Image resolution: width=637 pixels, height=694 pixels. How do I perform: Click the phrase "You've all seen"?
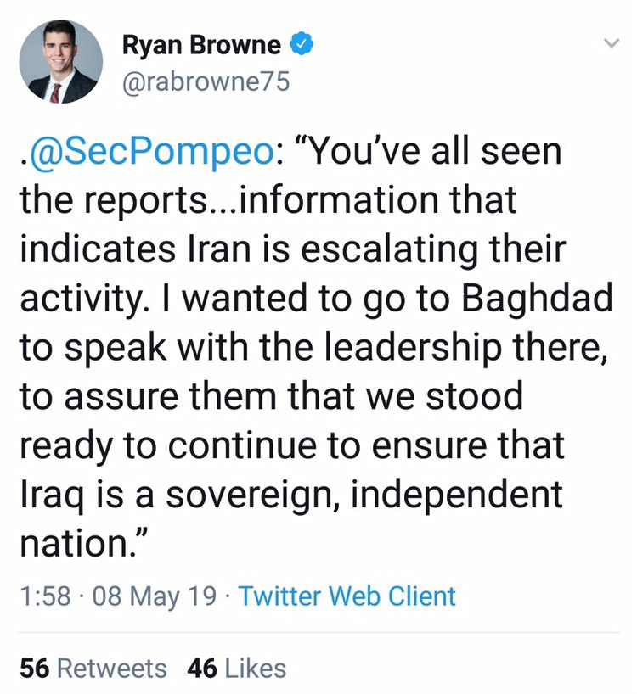(x=423, y=153)
